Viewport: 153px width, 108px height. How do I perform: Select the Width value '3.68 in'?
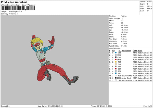tap(149, 9)
